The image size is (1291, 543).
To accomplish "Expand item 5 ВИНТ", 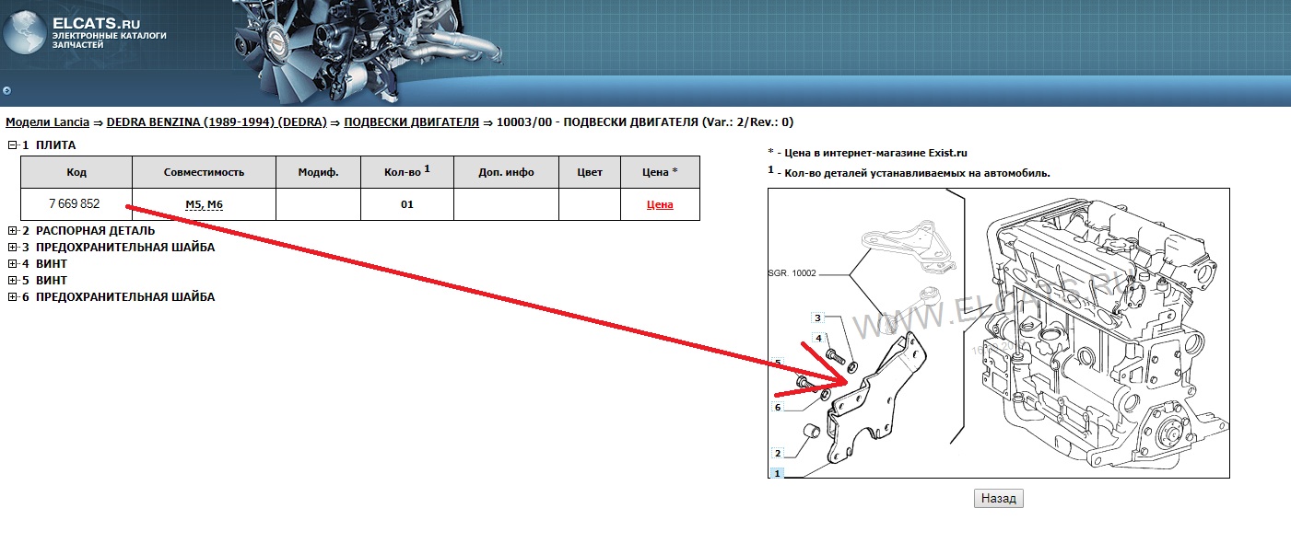I will [x=13, y=281].
